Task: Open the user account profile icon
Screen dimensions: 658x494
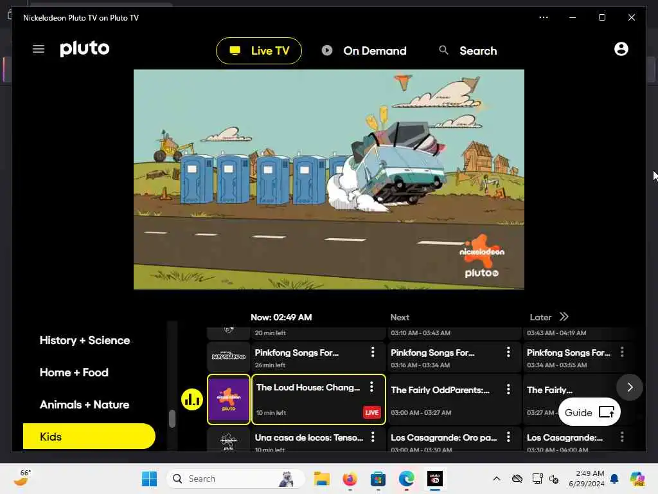Action: (x=621, y=49)
